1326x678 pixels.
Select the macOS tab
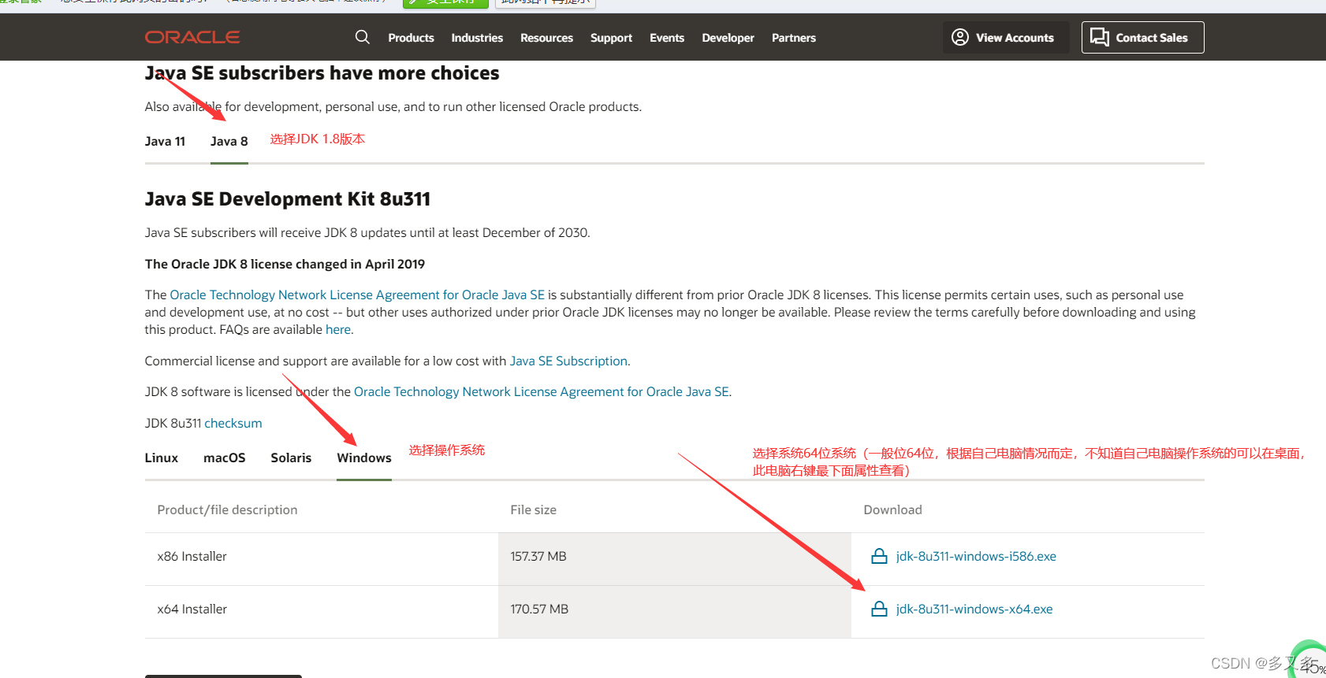[225, 458]
